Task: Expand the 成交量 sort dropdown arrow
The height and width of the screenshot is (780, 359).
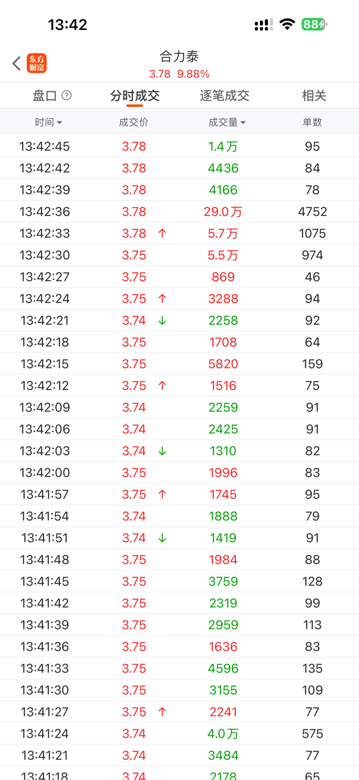Action: (x=243, y=123)
